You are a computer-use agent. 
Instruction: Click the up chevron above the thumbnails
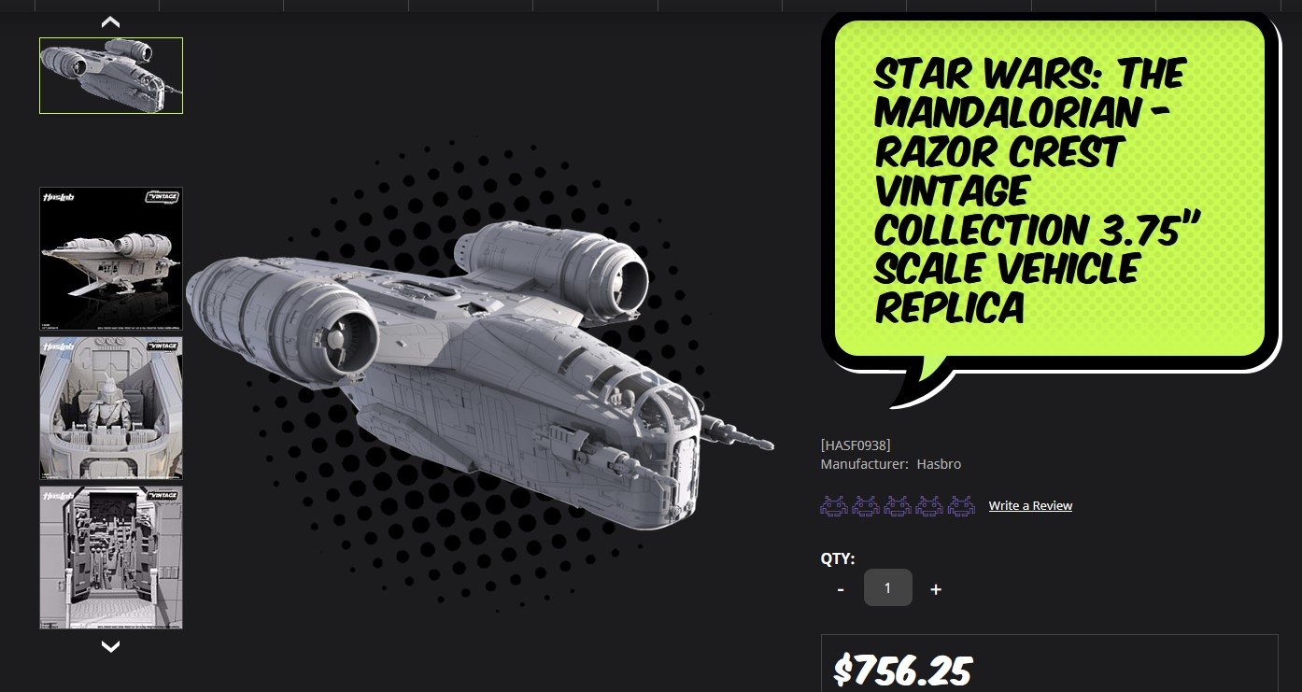tap(110, 21)
